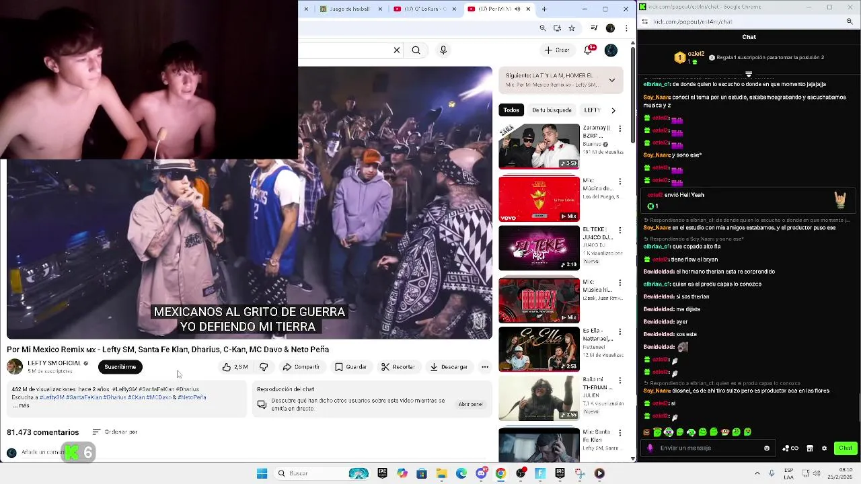Dislike the video with thumbs-down icon

click(264, 367)
